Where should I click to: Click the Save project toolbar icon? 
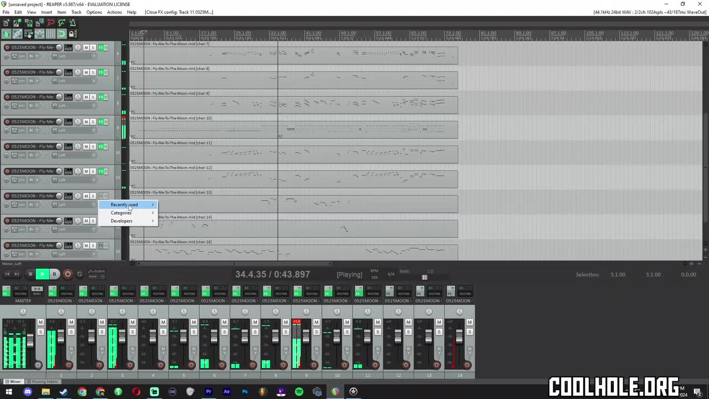click(x=28, y=23)
